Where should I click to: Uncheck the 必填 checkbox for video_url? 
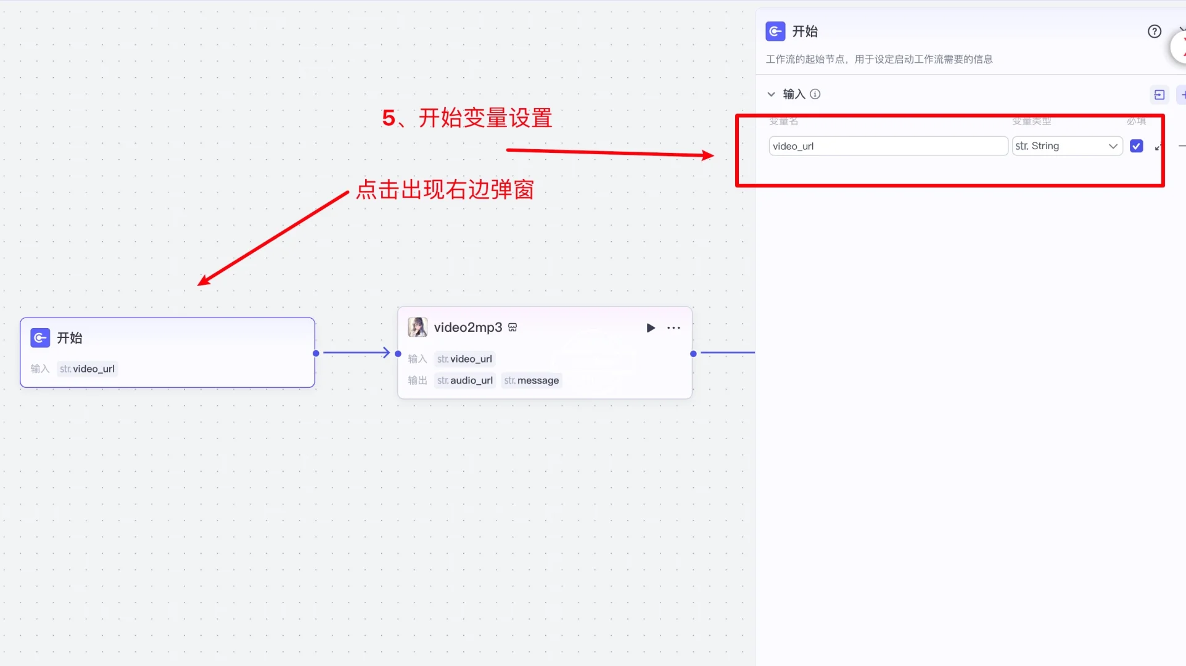point(1137,146)
